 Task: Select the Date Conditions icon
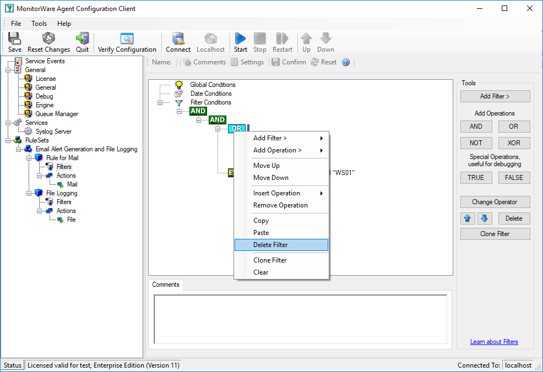click(x=178, y=94)
